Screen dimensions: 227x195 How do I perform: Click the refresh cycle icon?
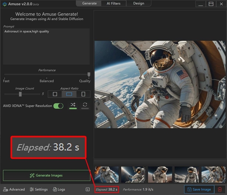(85, 105)
